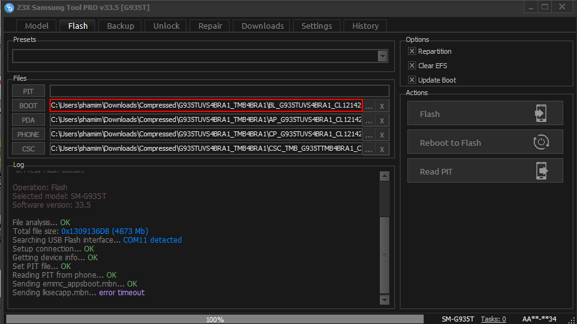This screenshot has width=577, height=324.
Task: Click the 'error timeout' log text
Action: click(x=122, y=293)
